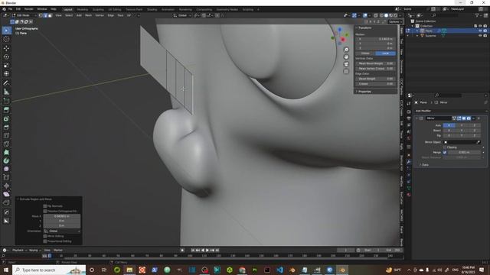
Task: Hide the Plane object in outliner
Action: pos(480,31)
